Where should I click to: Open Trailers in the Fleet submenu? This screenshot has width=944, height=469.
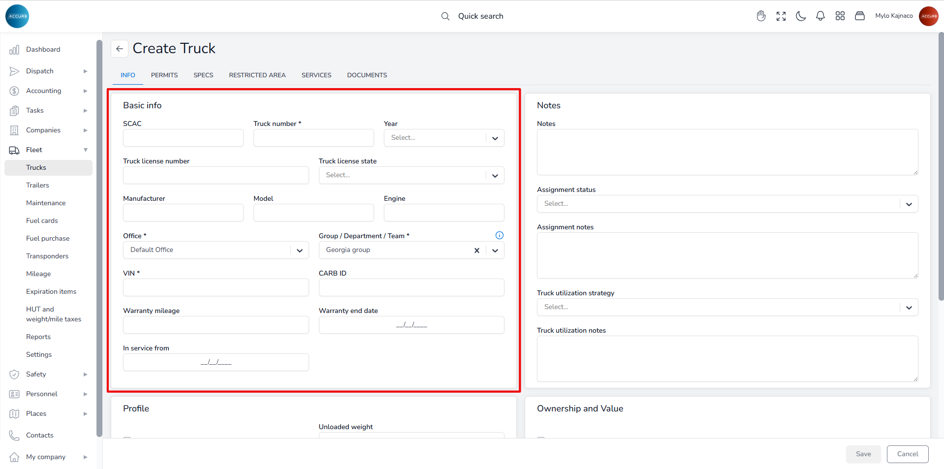click(x=38, y=186)
